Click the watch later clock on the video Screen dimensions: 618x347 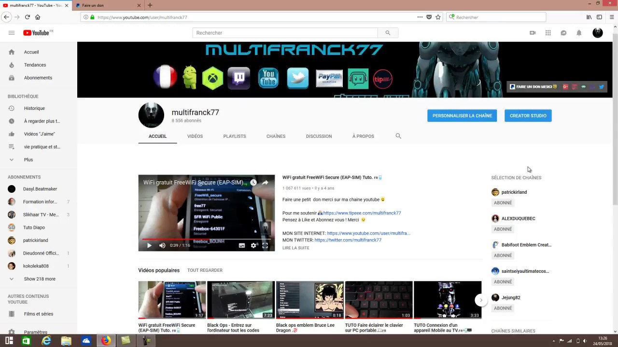253,183
